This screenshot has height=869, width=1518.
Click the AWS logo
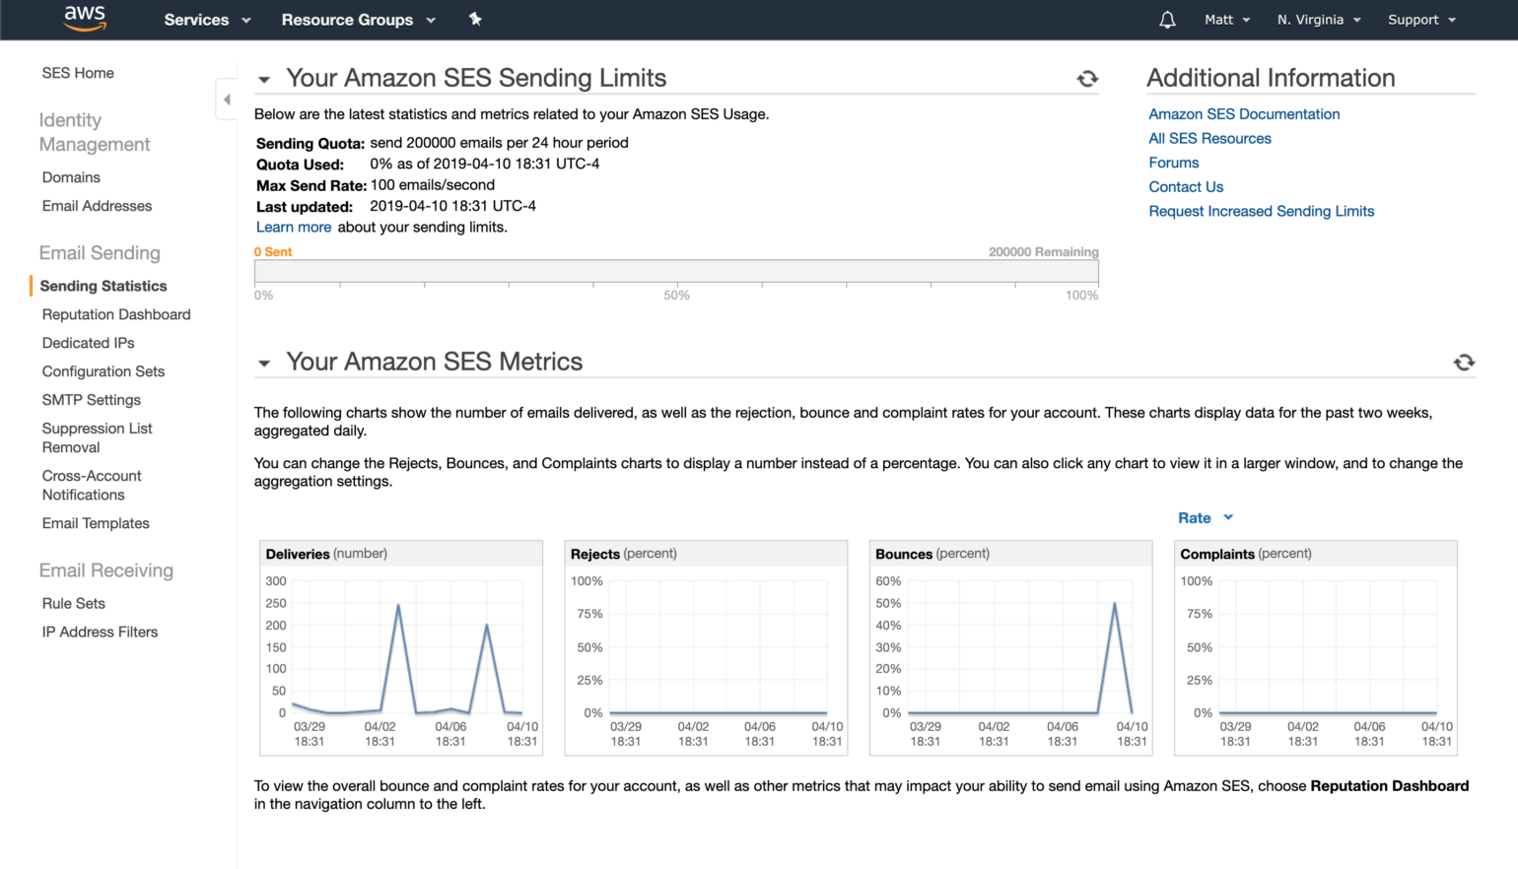[x=85, y=19]
